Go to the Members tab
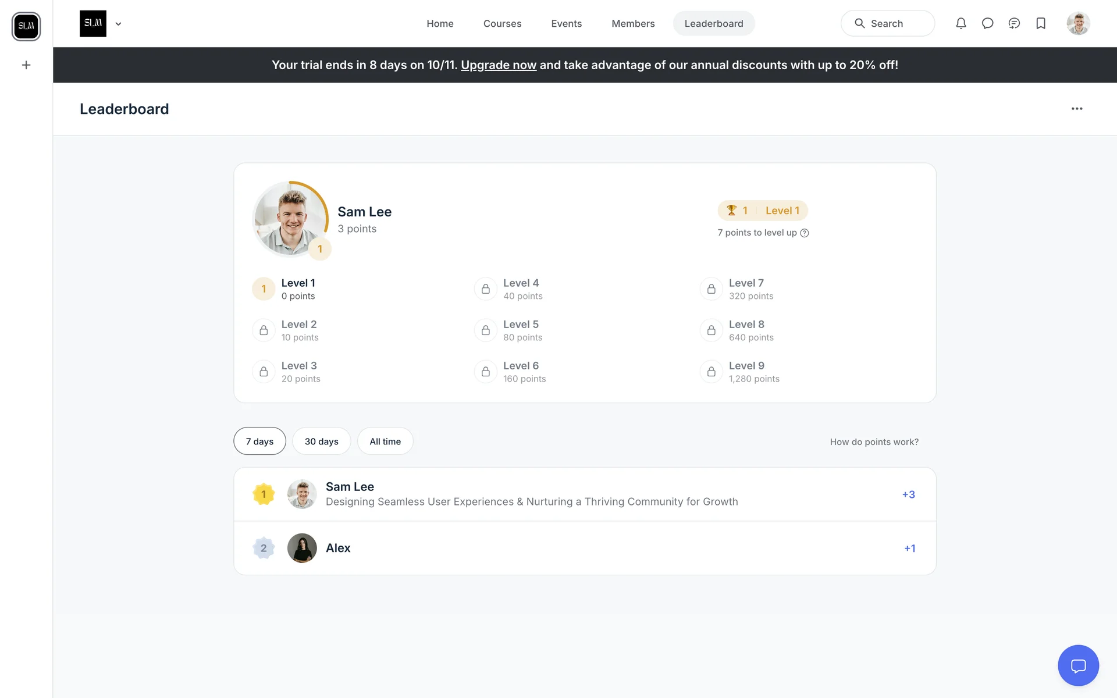The width and height of the screenshot is (1117, 698). 633,23
